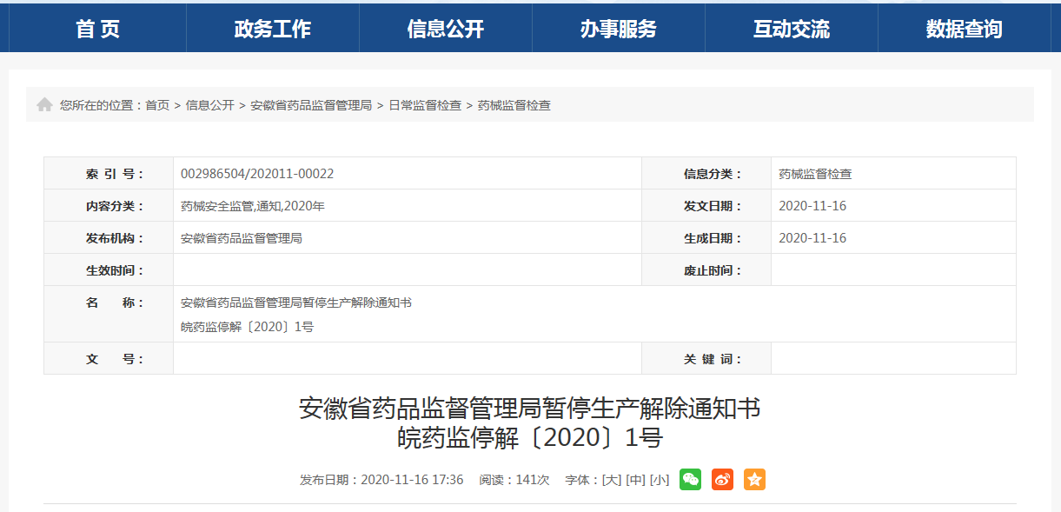Go to 信息公开 breadcrumb link
This screenshot has width=1061, height=512.
pyautogui.click(x=209, y=105)
